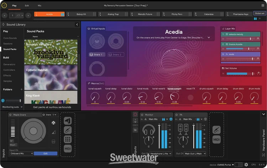Switch to the Mix tab
The width and height of the screenshot is (267, 168).
(x=40, y=6)
